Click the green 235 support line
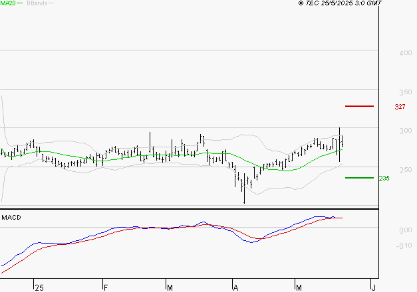Screen dimensions: 417x292 359,178
